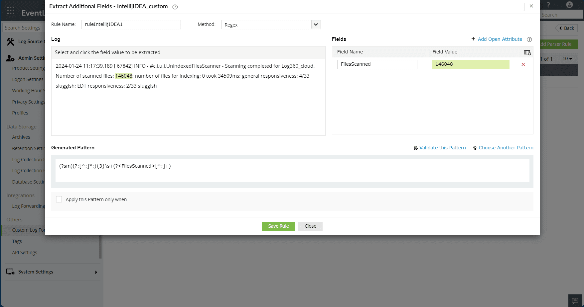Click the Search Settings field in sidebar
Image resolution: width=584 pixels, height=307 pixels.
(23, 28)
